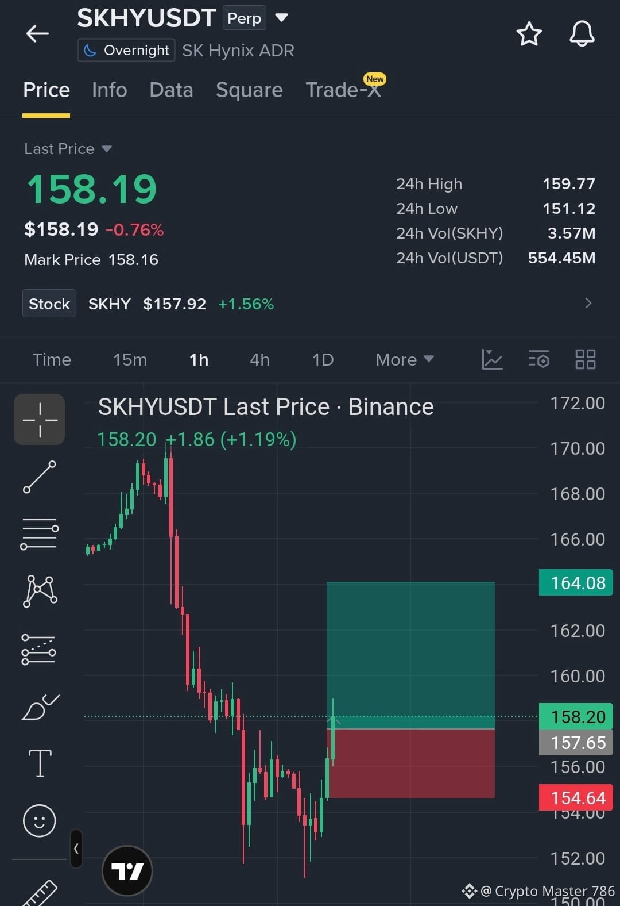Image resolution: width=620 pixels, height=906 pixels.
Task: Tap the 24h Vol(USDT) 554.45M value
Action: [x=561, y=258]
